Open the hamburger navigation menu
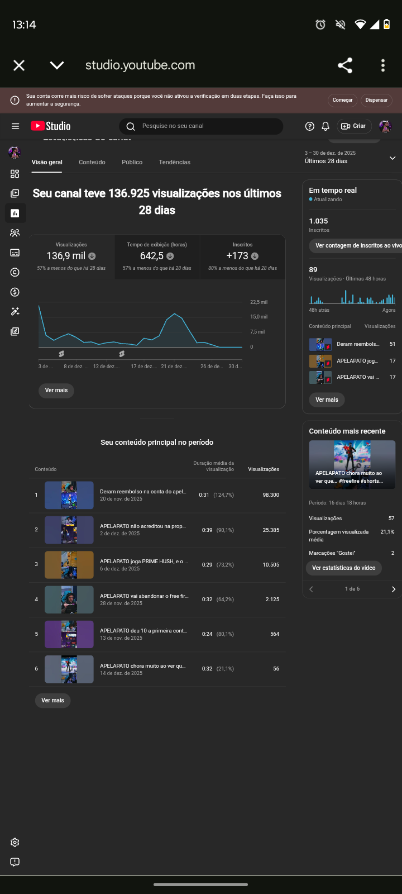The height and width of the screenshot is (894, 402). (x=15, y=126)
